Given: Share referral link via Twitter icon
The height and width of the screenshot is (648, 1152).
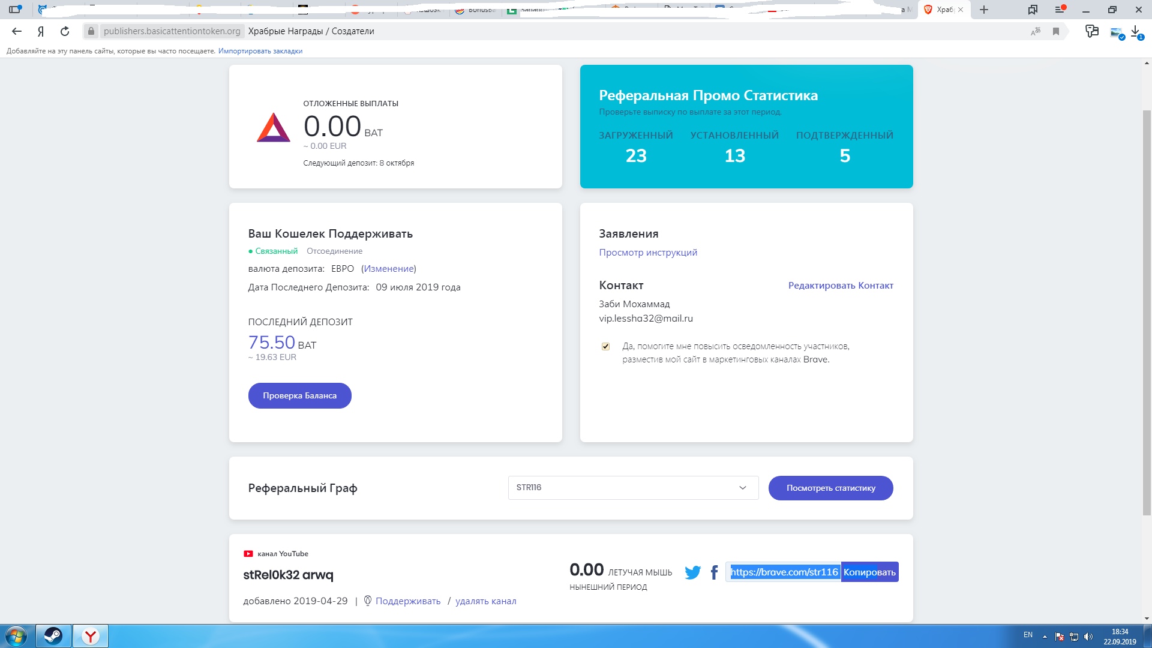Looking at the screenshot, I should tap(692, 572).
